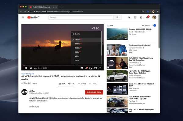183x121 pixels.
Task: Switch to theater mode view
Action: 95,68
